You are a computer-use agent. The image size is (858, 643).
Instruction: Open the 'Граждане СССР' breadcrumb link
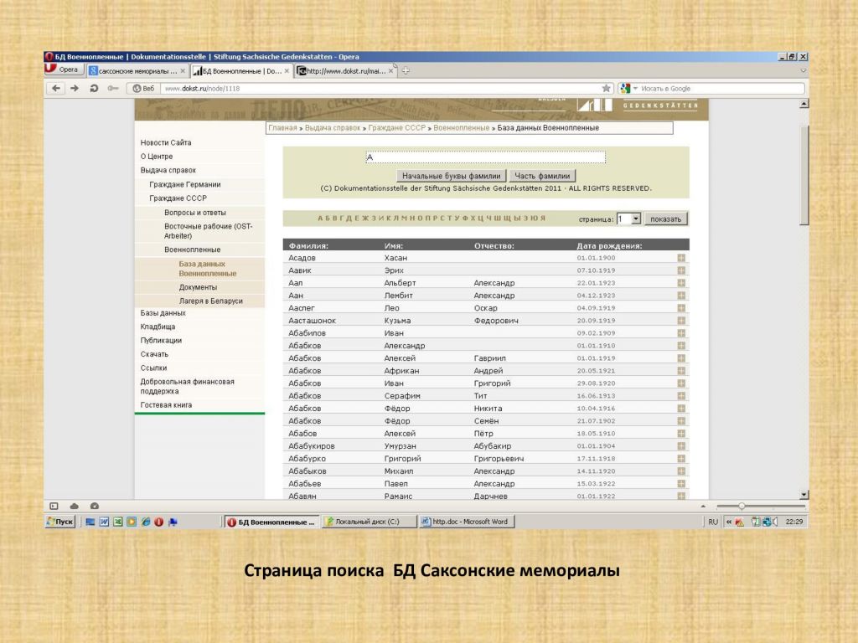tap(396, 128)
